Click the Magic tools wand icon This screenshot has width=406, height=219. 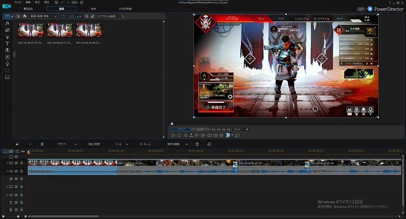(x=17, y=144)
